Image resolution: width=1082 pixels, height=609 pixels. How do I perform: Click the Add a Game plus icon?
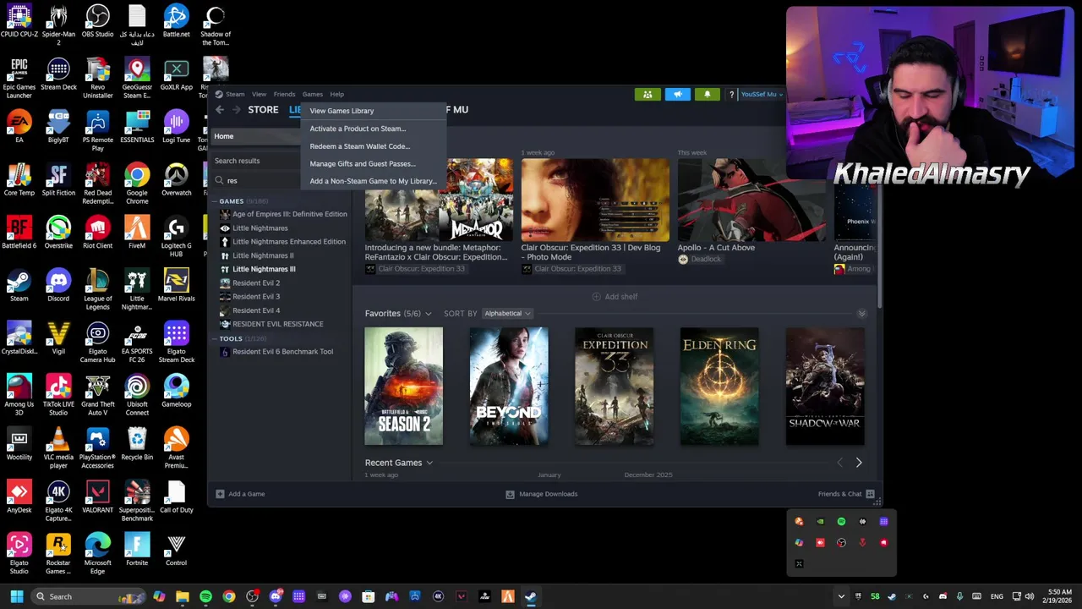tap(220, 494)
